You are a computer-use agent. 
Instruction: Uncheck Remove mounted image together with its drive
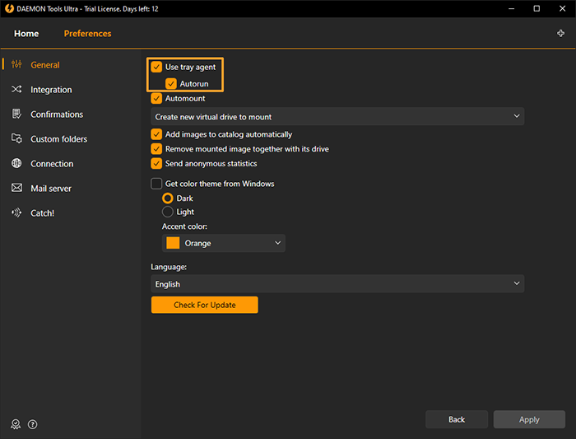click(x=156, y=149)
